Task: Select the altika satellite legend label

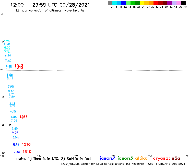Action: tap(141, 158)
